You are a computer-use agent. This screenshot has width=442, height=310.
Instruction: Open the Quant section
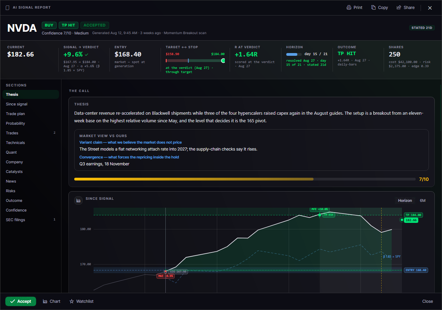31,152
